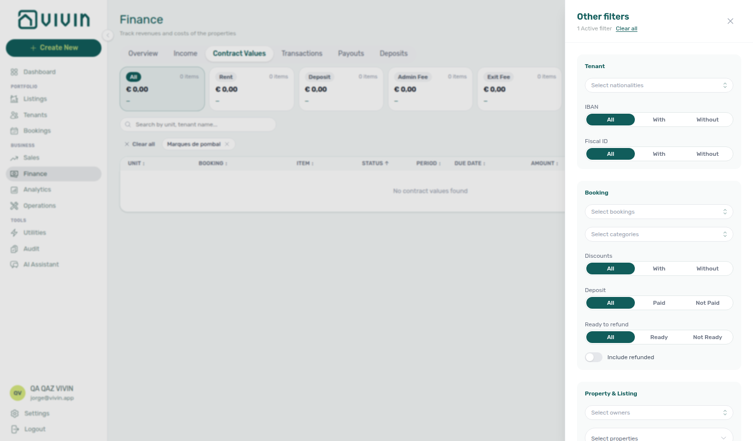
Task: Select All for Fiscal ID filter
Action: 610,154
